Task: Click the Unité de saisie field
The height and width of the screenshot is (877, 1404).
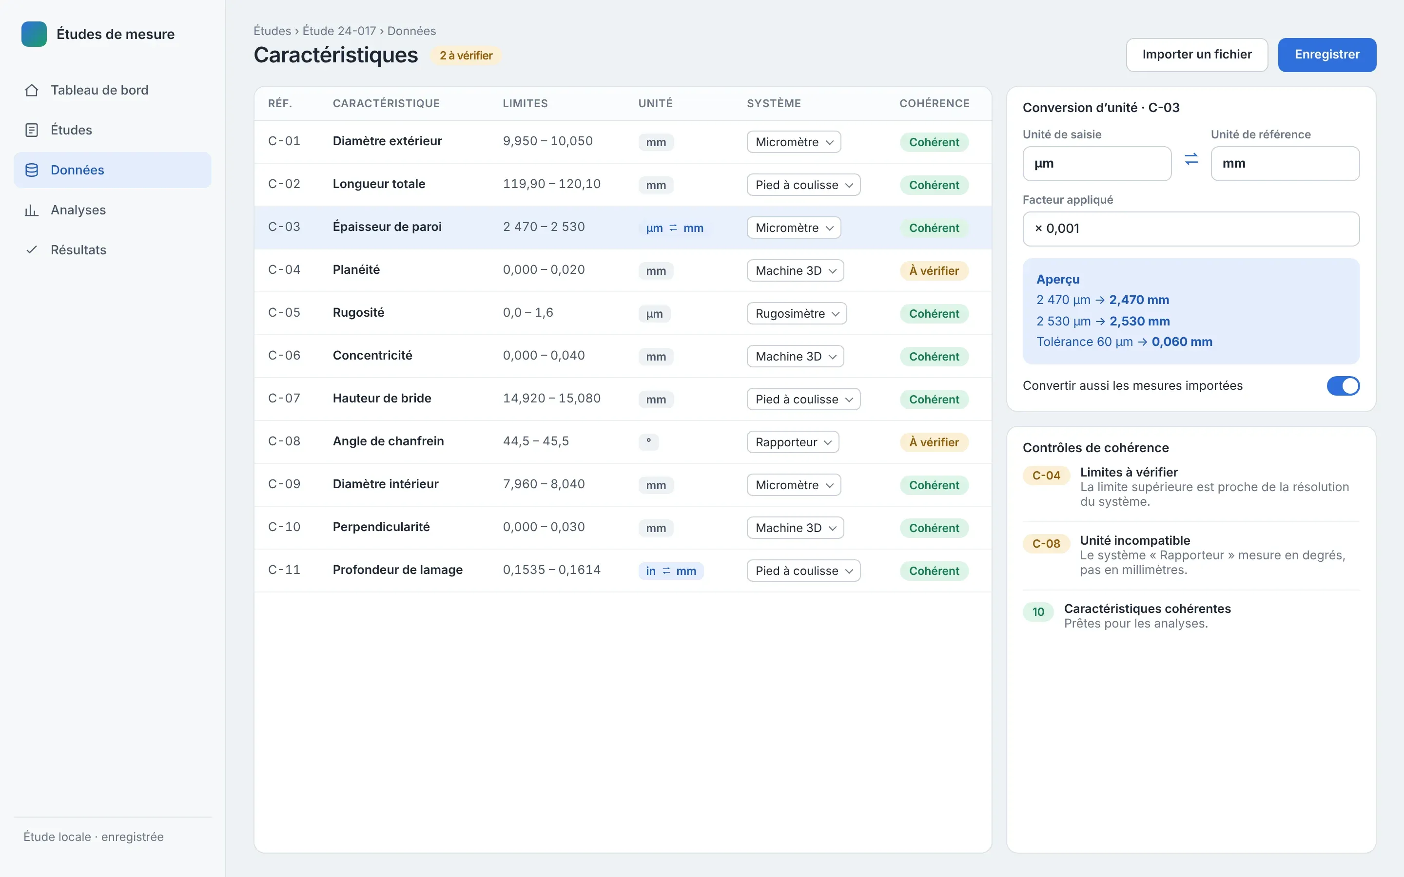Action: tap(1096, 164)
